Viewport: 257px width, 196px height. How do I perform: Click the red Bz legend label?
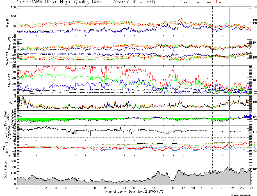pos(255,142)
